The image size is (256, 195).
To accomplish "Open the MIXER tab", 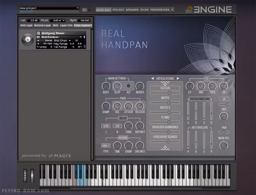I will pyautogui.click(x=144, y=10).
